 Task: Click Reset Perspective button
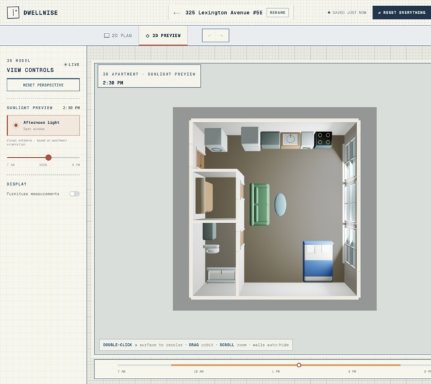[43, 85]
